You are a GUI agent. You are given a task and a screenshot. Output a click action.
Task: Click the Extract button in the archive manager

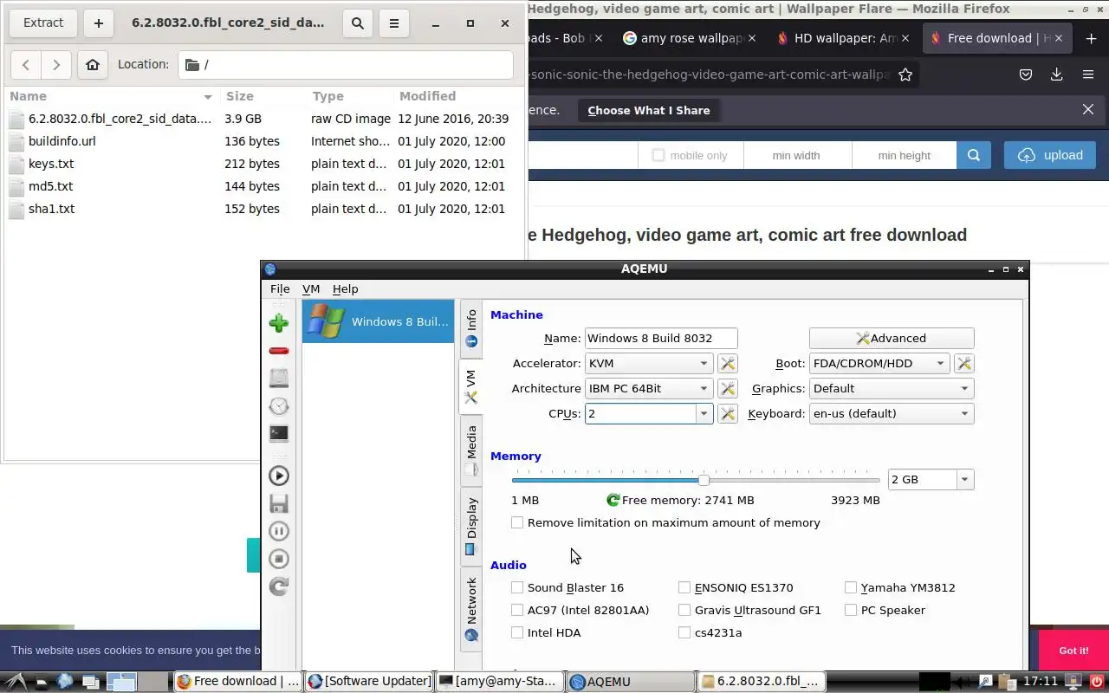click(x=43, y=23)
